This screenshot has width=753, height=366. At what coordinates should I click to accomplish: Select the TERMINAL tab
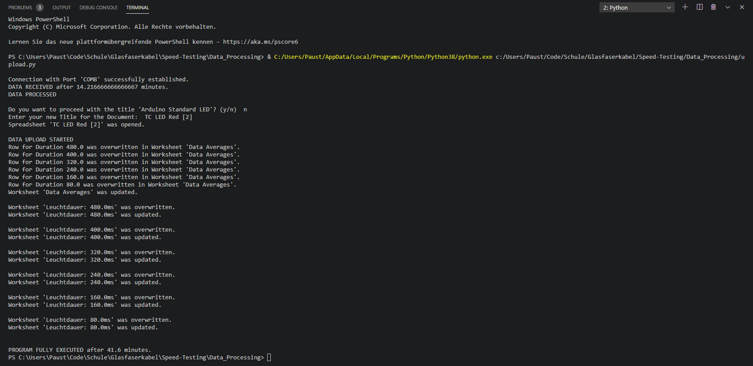[138, 8]
